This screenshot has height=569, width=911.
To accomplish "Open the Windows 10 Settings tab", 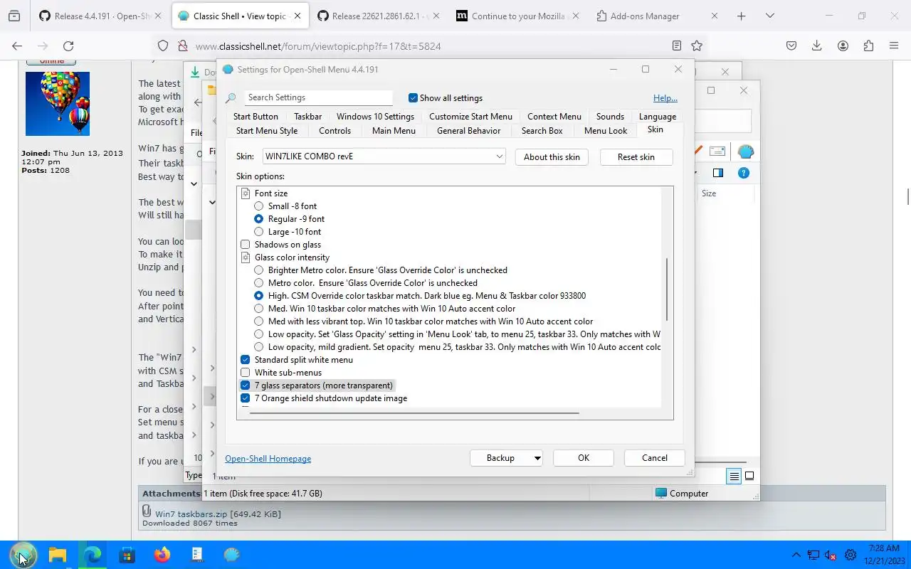I will tap(375, 117).
